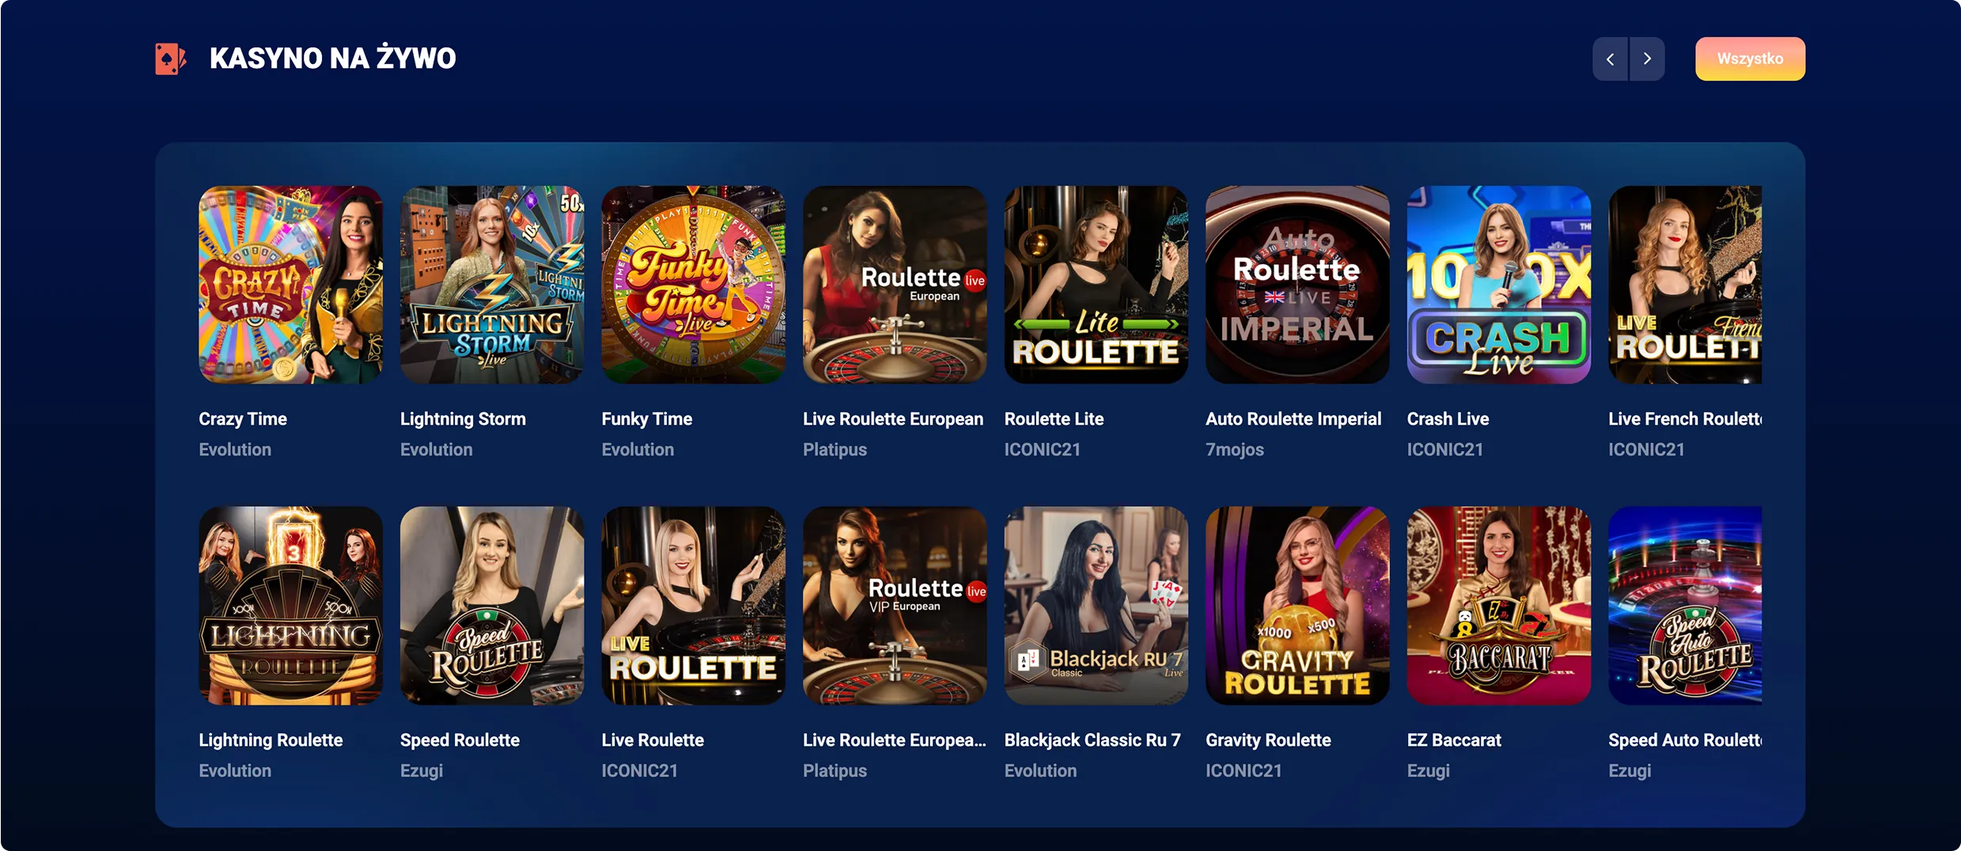Launch the Crash Live game tile
Viewport: 1961px width, 851px height.
pyautogui.click(x=1498, y=285)
